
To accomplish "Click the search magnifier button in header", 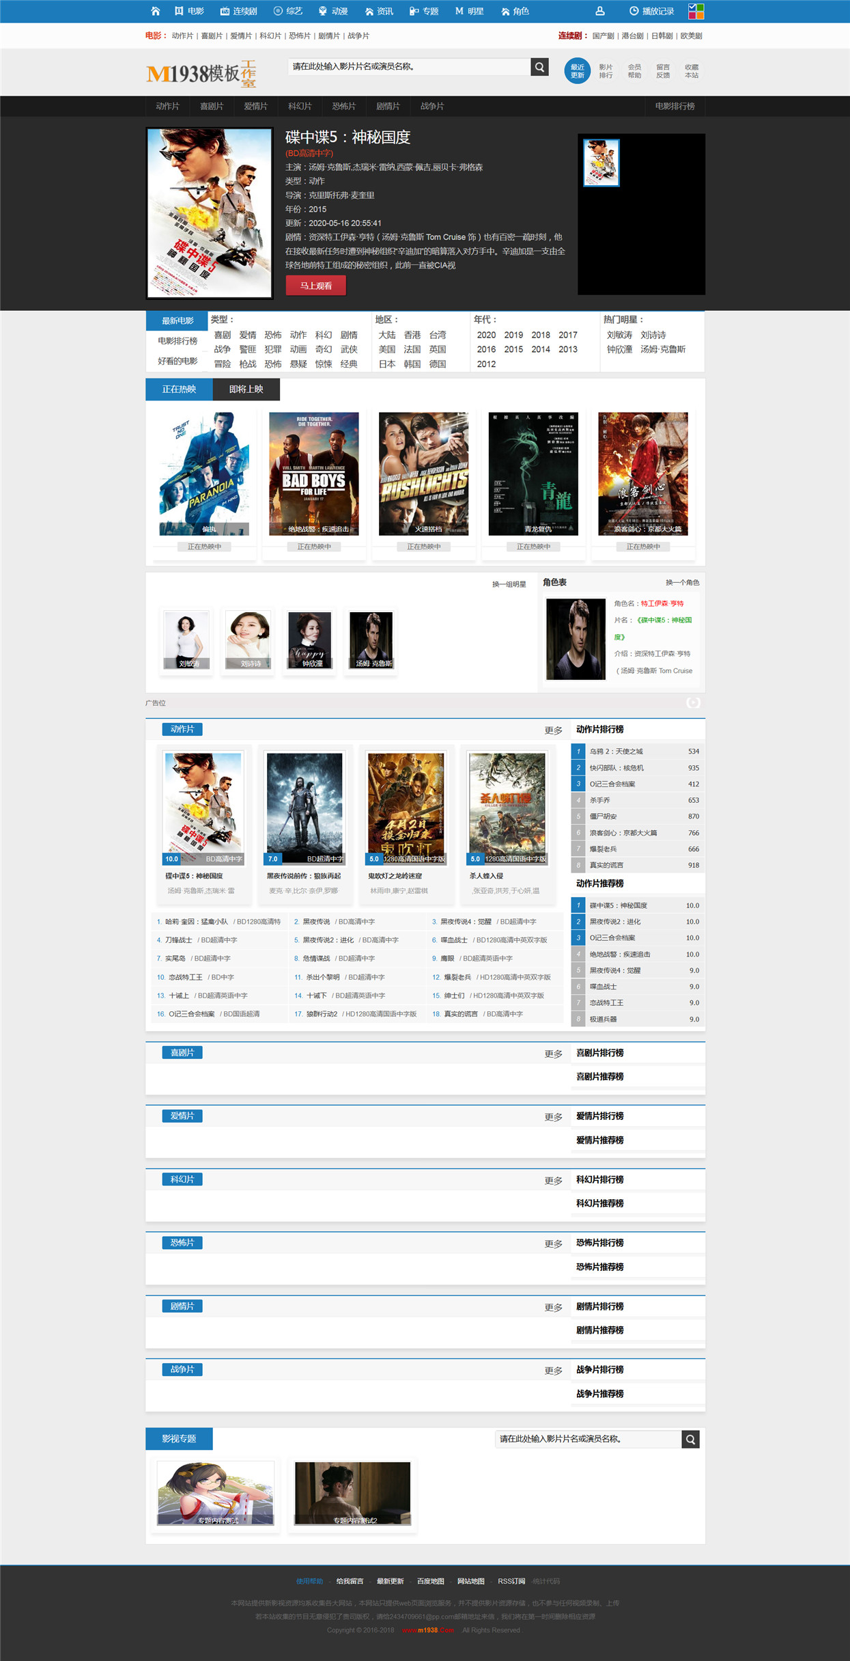I will pyautogui.click(x=540, y=66).
